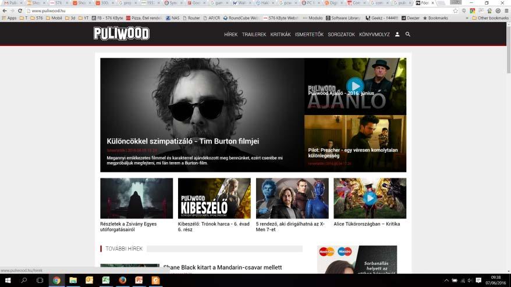Screen dimensions: 511x287
Task: Open the 3d bookmarks folder
Action: (x=70, y=18)
